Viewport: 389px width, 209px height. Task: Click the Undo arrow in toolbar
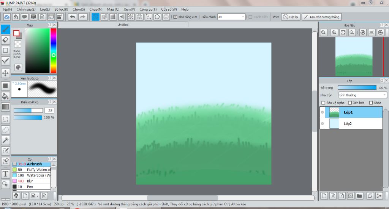[x=73, y=17]
